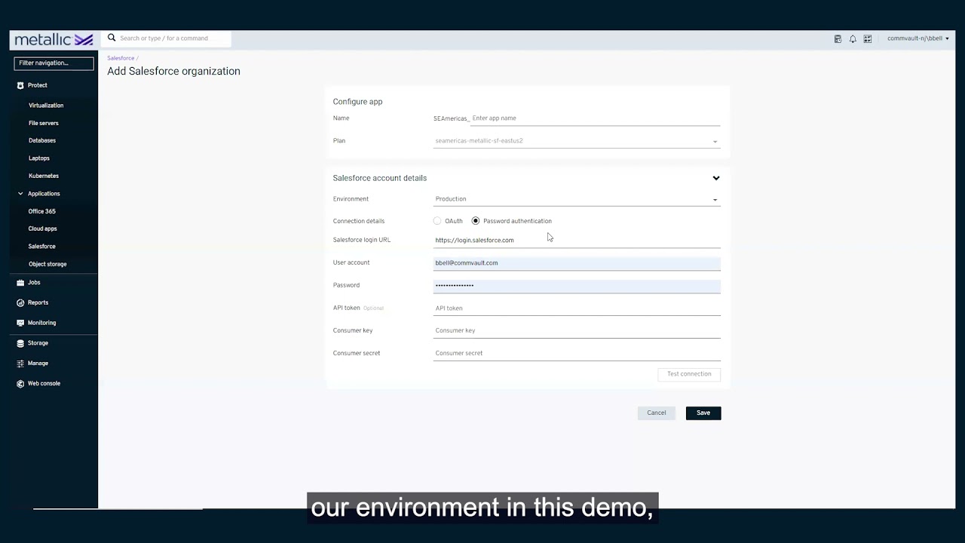Screen dimensions: 965x543
Task: Click the Salesforce breadcrumb link
Action: [121, 58]
